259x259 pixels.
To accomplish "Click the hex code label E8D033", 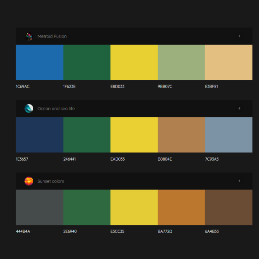I will 117,87.
